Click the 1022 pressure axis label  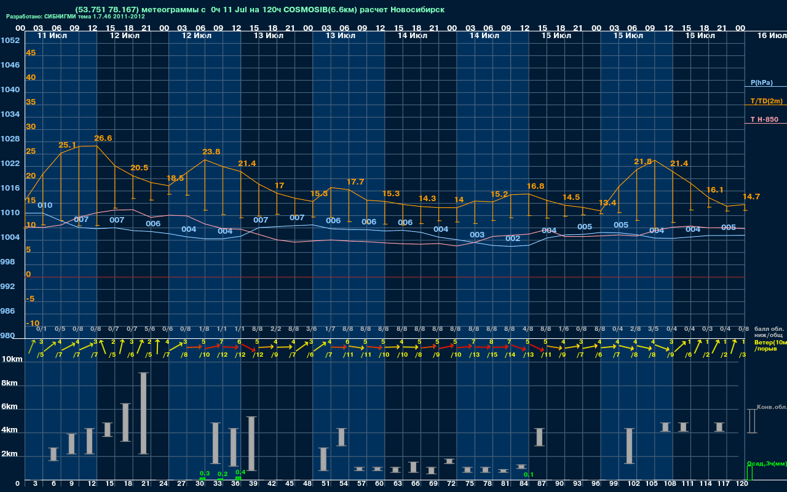[9, 164]
